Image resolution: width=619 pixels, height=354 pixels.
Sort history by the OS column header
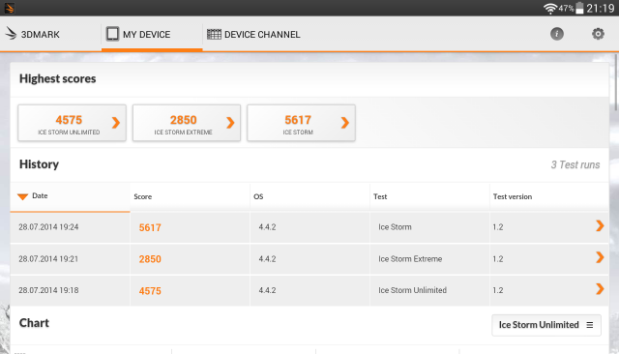[x=309, y=196]
